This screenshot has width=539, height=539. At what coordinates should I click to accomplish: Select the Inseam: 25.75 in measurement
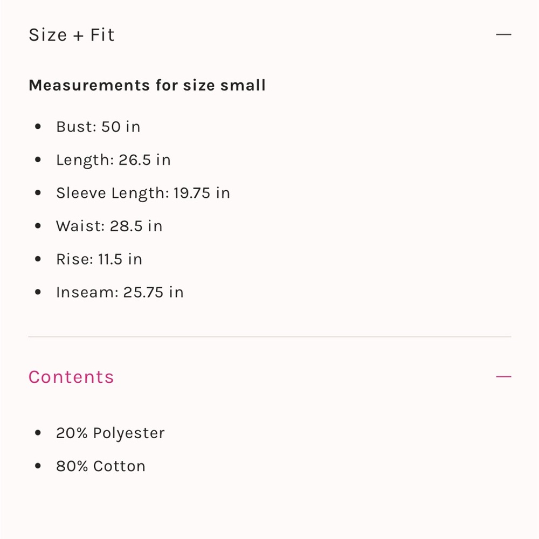pos(120,293)
